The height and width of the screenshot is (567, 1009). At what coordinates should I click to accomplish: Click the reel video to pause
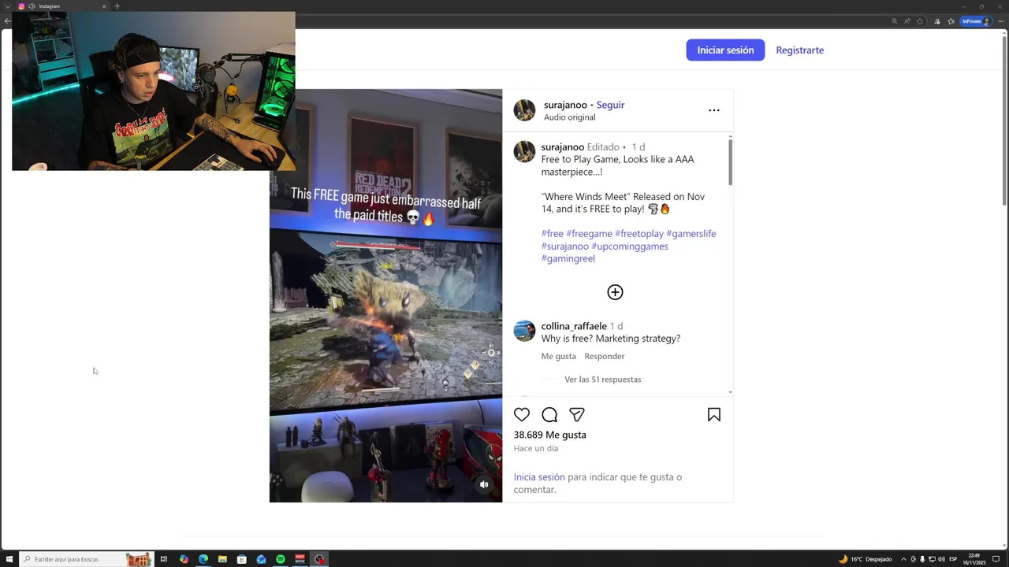(385, 295)
